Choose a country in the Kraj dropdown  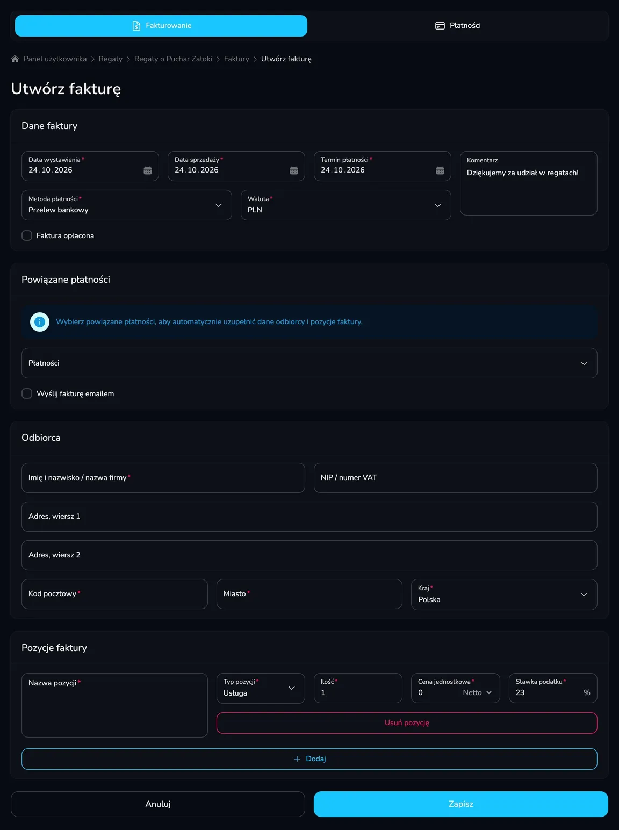[x=504, y=595]
